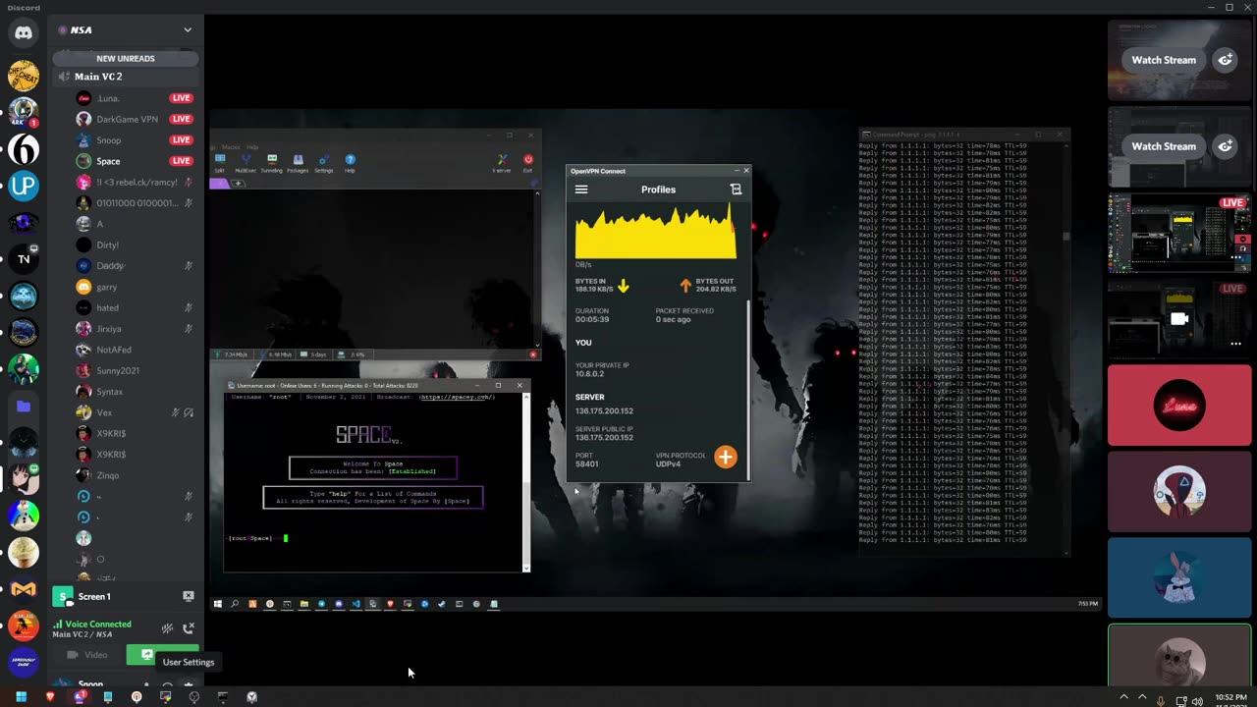The width and height of the screenshot is (1257, 707).
Task: Select the Main VC 2 voice channel
Action: pyautogui.click(x=126, y=77)
